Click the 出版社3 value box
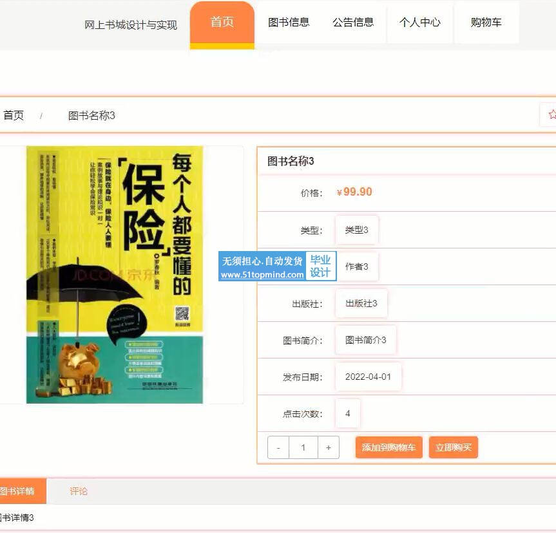556x533 pixels. pyautogui.click(x=361, y=303)
